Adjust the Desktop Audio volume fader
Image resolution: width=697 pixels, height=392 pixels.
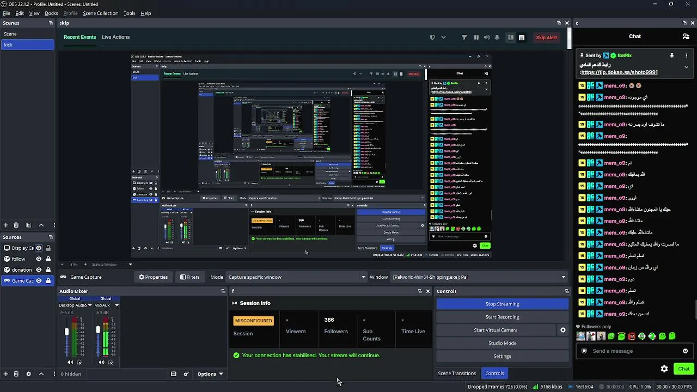tap(67, 332)
